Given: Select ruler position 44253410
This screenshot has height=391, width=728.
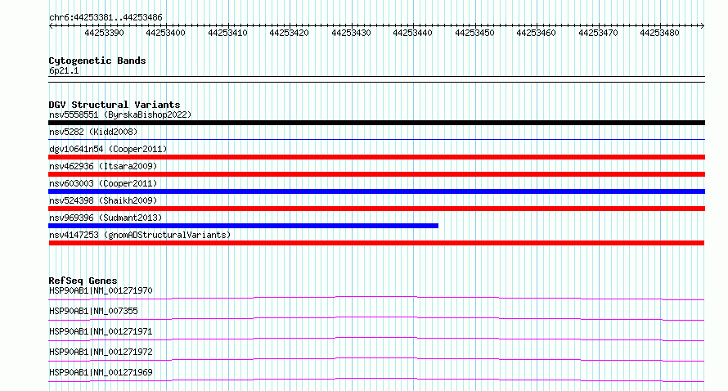Looking at the screenshot, I should pyautogui.click(x=227, y=33).
